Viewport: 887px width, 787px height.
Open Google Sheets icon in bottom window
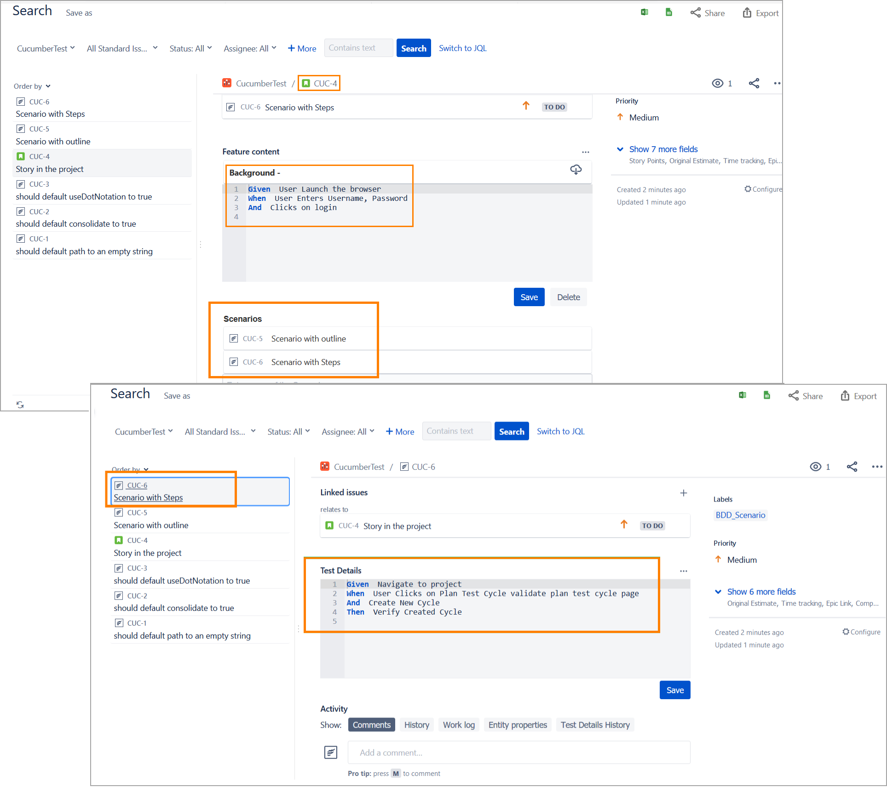pos(767,395)
